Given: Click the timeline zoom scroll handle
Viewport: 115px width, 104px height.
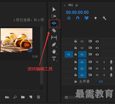Looking at the screenshot, I should [66, 97].
